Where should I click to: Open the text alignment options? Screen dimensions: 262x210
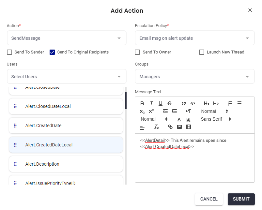pyautogui.click(x=142, y=127)
